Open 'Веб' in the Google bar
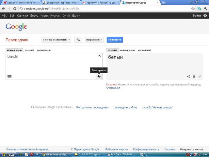The height and width of the screenshot is (157, 209). (12, 16)
